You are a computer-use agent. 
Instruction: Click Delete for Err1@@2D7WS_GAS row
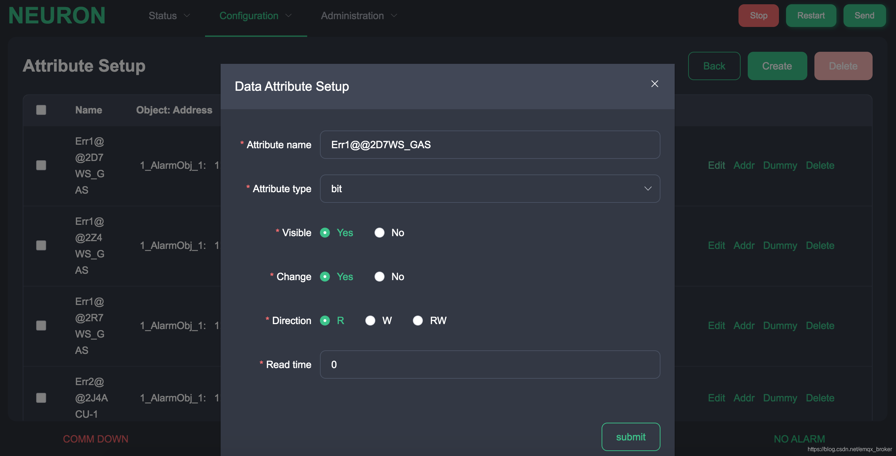820,165
